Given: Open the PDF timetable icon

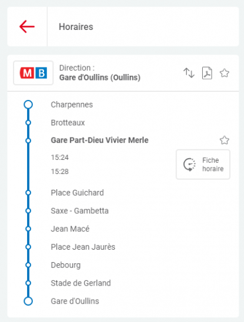Looking at the screenshot, I should (x=207, y=73).
